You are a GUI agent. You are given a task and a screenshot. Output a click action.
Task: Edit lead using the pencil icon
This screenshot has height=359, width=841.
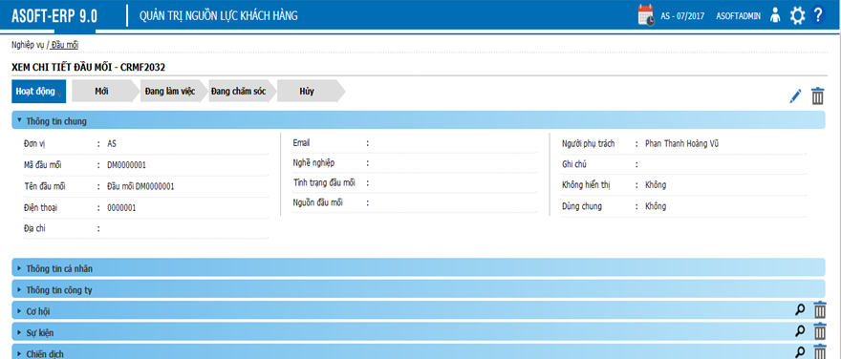tap(795, 96)
